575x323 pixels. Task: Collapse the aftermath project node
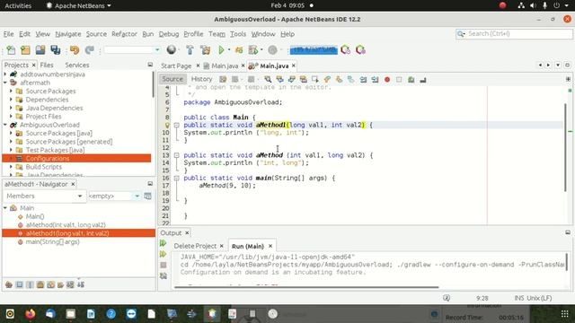[x=5, y=83]
